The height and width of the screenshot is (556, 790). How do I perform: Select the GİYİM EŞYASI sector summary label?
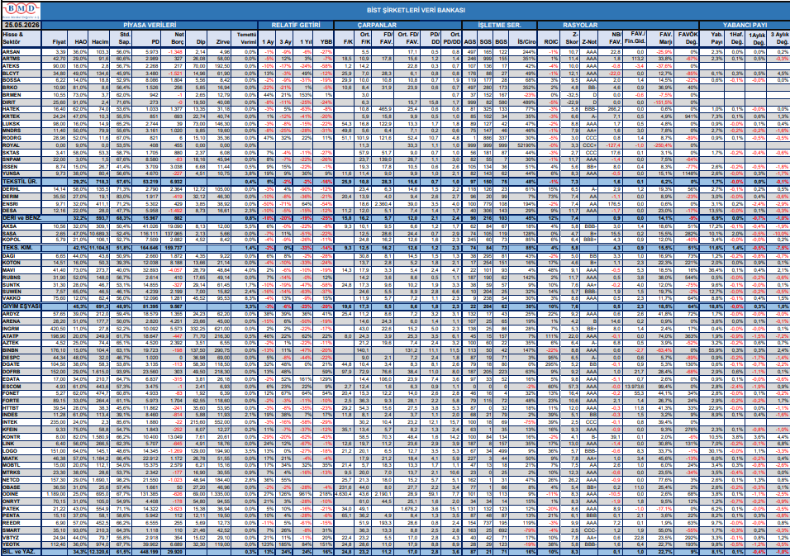pyautogui.click(x=21, y=306)
